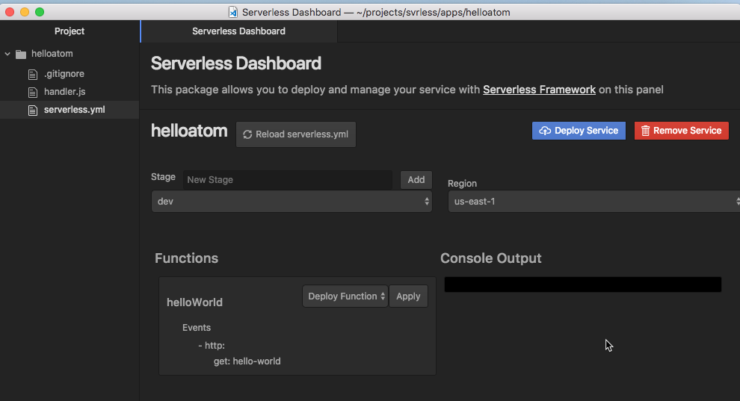Open handler.js in the project tree
Viewport: 740px width, 401px height.
pos(64,92)
